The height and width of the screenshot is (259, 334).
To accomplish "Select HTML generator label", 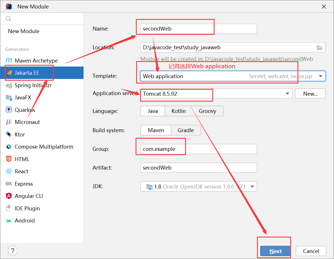I will pos(22,159).
